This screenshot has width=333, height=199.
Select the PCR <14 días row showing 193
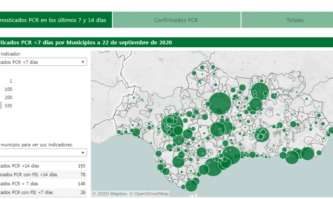click(x=42, y=165)
